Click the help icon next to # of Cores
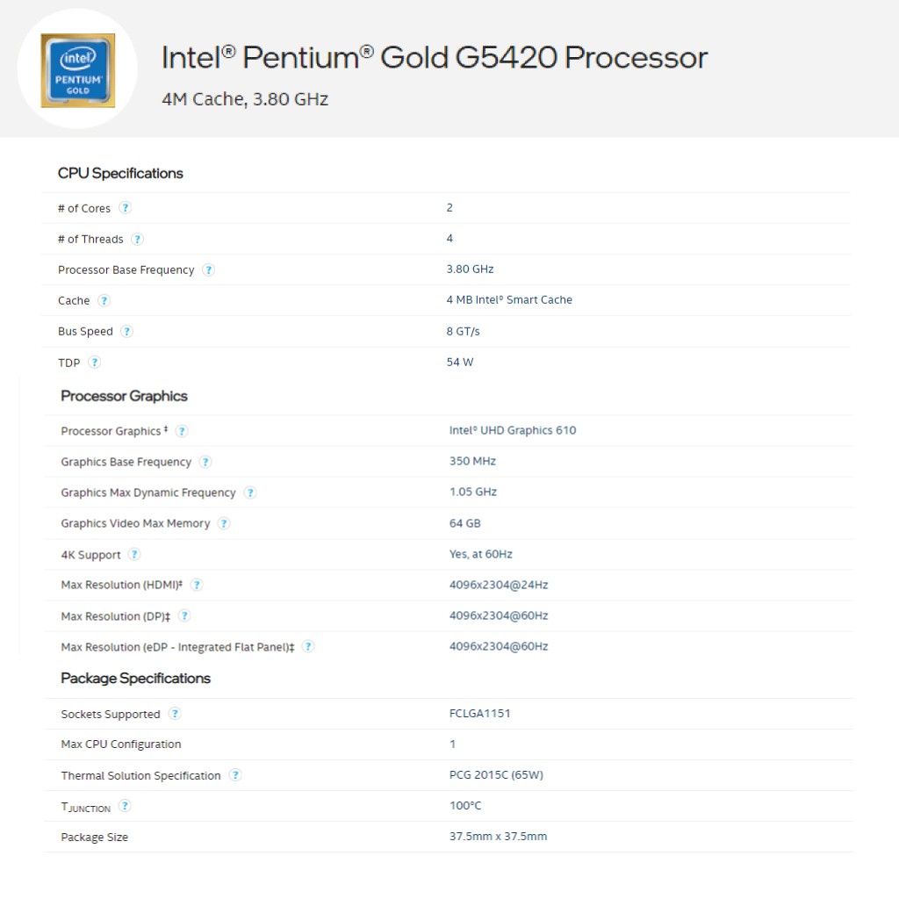This screenshot has width=899, height=899. click(x=126, y=208)
